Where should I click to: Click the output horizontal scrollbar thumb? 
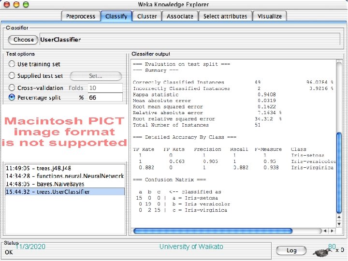coord(213,231)
